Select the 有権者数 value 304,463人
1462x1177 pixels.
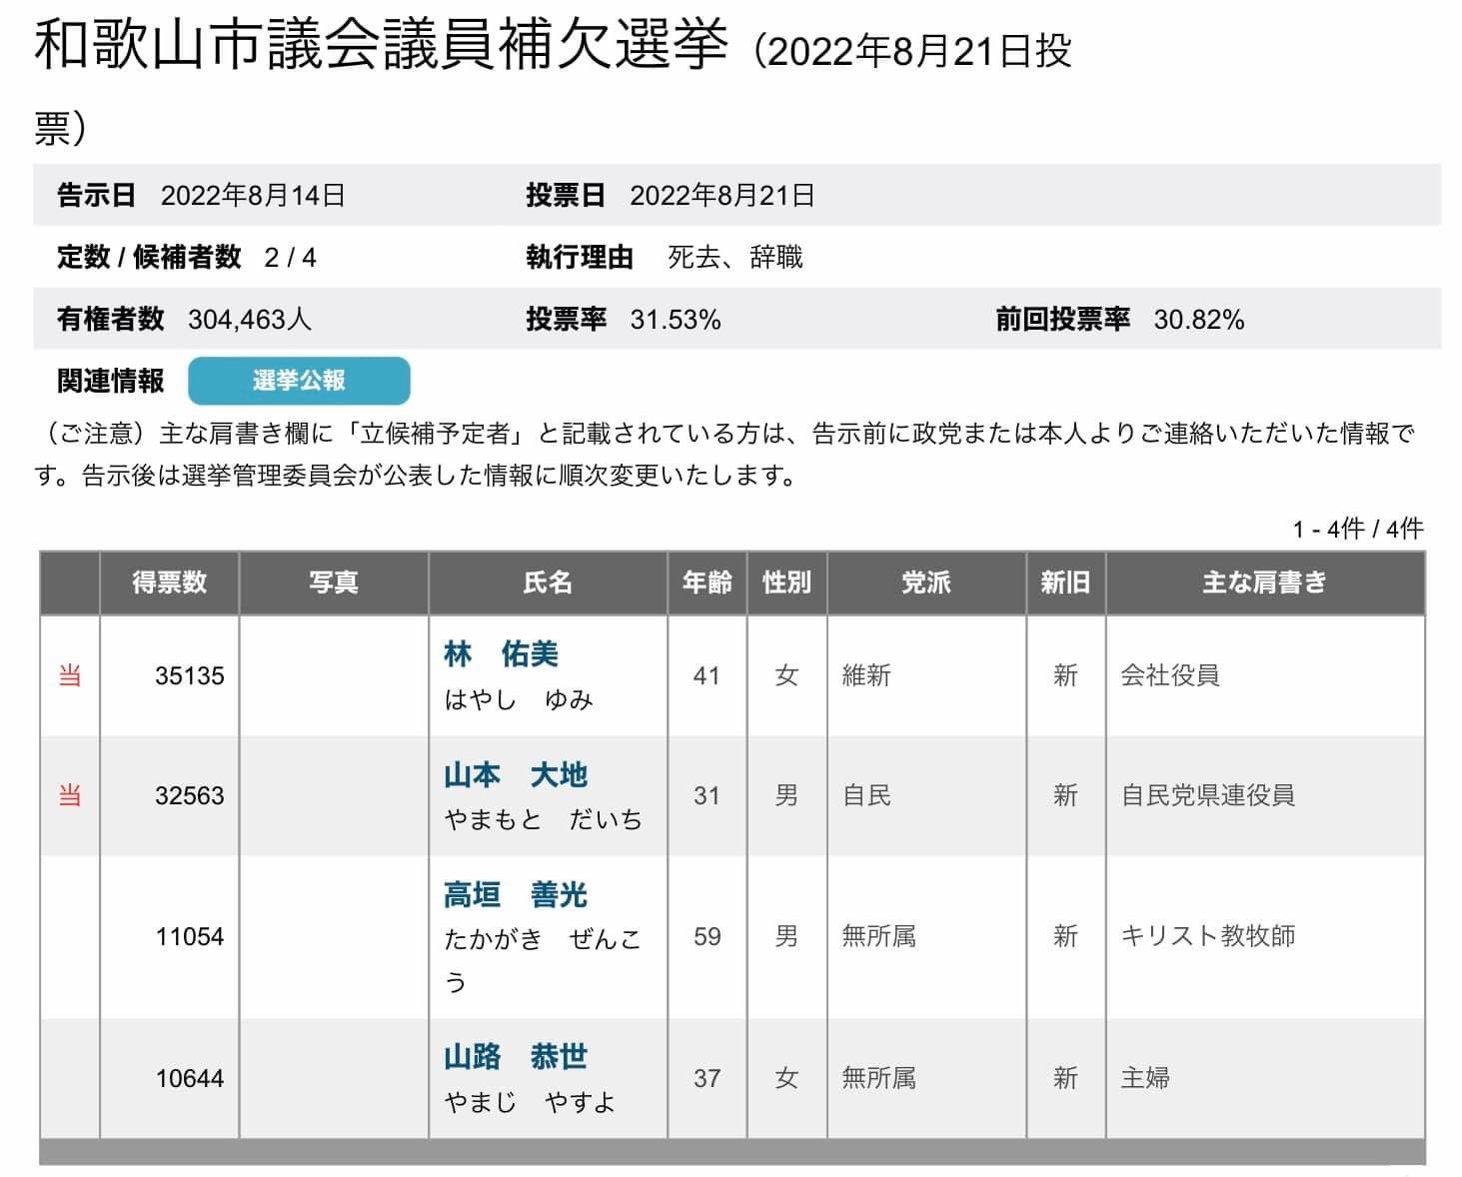click(250, 320)
